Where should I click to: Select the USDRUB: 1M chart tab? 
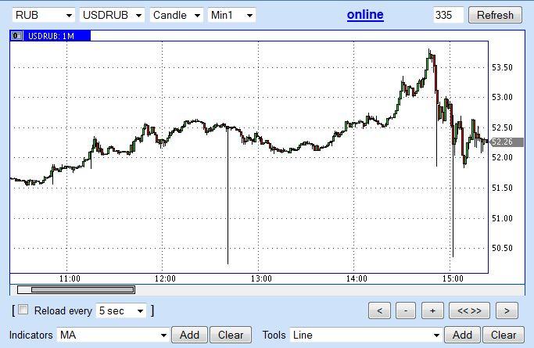pos(51,36)
